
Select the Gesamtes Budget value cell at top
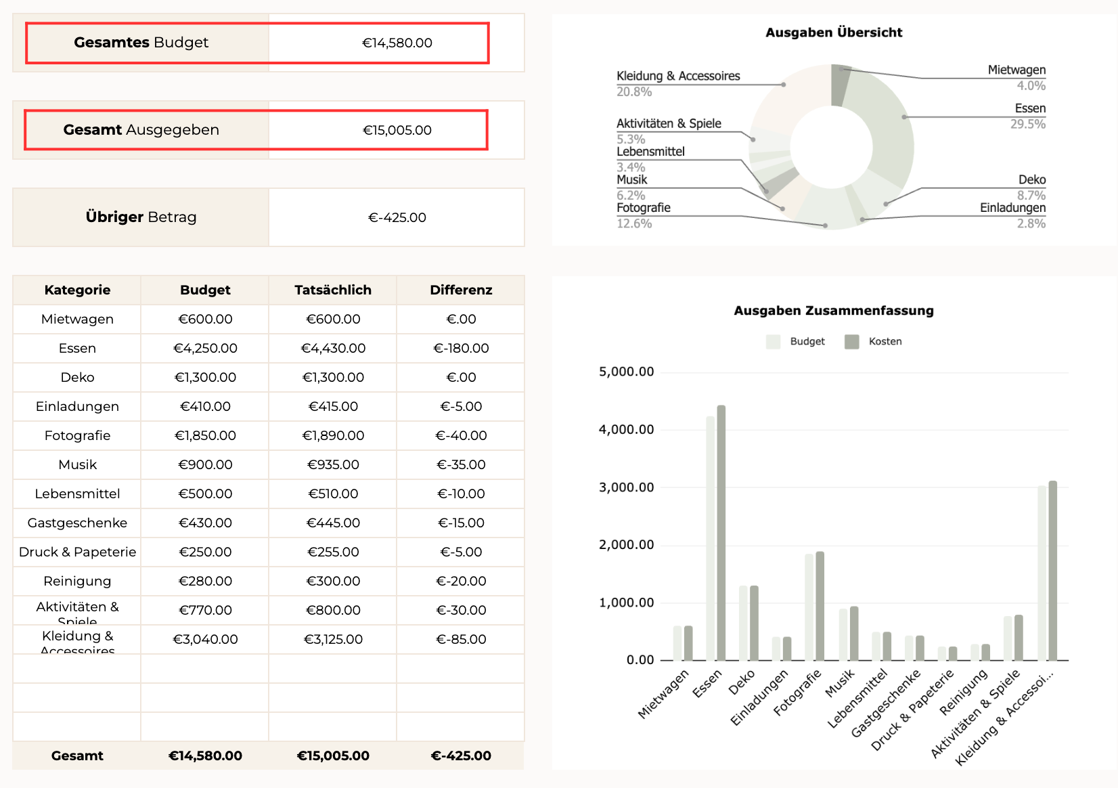397,43
